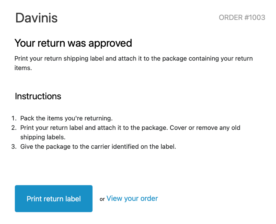
Task: Click the wrapped "shipping labels." line
Action: click(43, 137)
